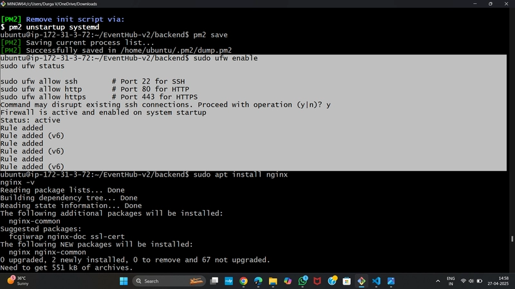This screenshot has height=289, width=515.
Task: Open Microsoft Store from taskbar
Action: [346, 281]
